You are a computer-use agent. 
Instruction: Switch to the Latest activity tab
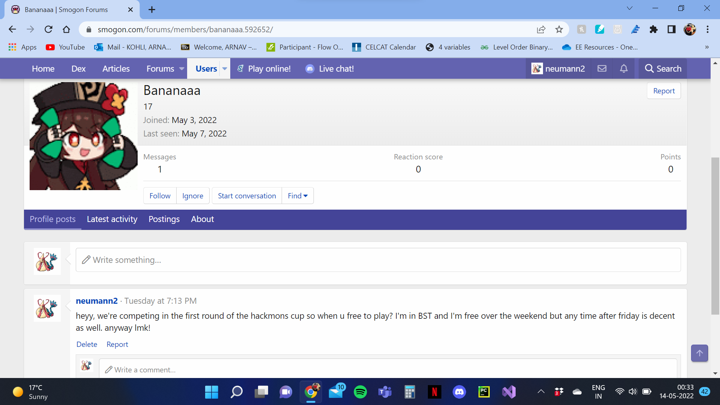pos(112,219)
